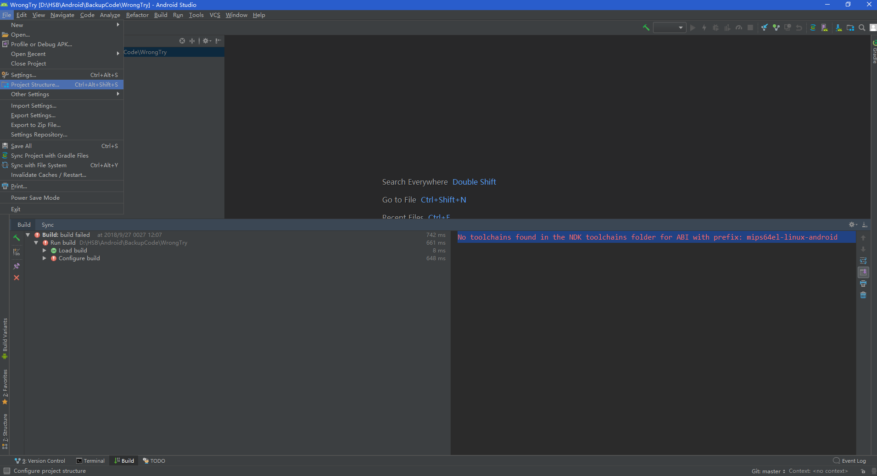This screenshot has width=877, height=476.
Task: Choose Invalidate Caches / Restart...
Action: coord(62,175)
